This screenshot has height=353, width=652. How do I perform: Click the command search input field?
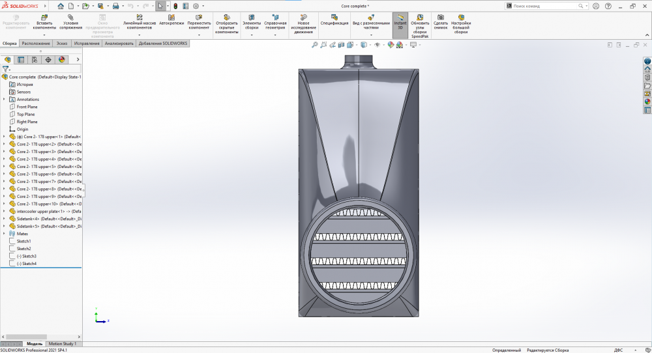pyautogui.click(x=544, y=6)
